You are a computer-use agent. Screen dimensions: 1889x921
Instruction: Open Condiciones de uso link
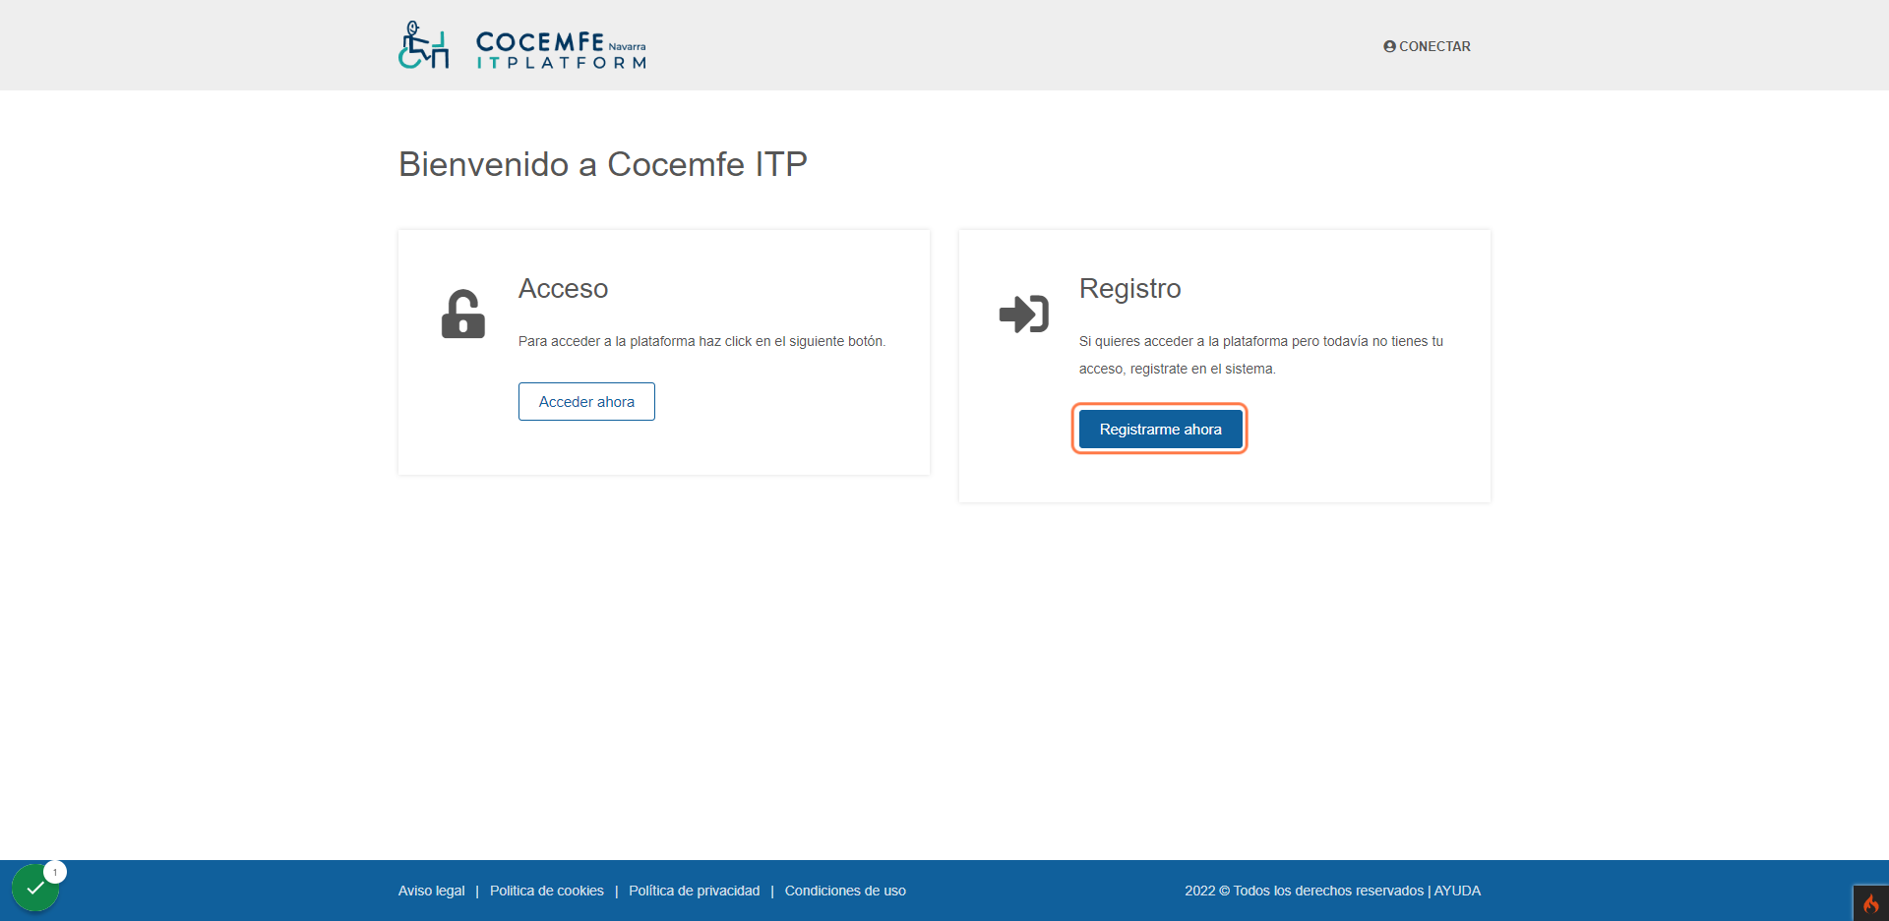pyautogui.click(x=845, y=891)
